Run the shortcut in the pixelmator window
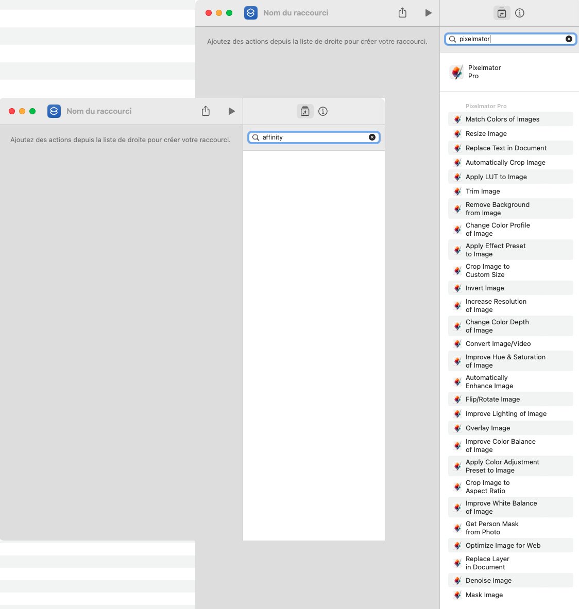579x609 pixels. click(x=428, y=13)
